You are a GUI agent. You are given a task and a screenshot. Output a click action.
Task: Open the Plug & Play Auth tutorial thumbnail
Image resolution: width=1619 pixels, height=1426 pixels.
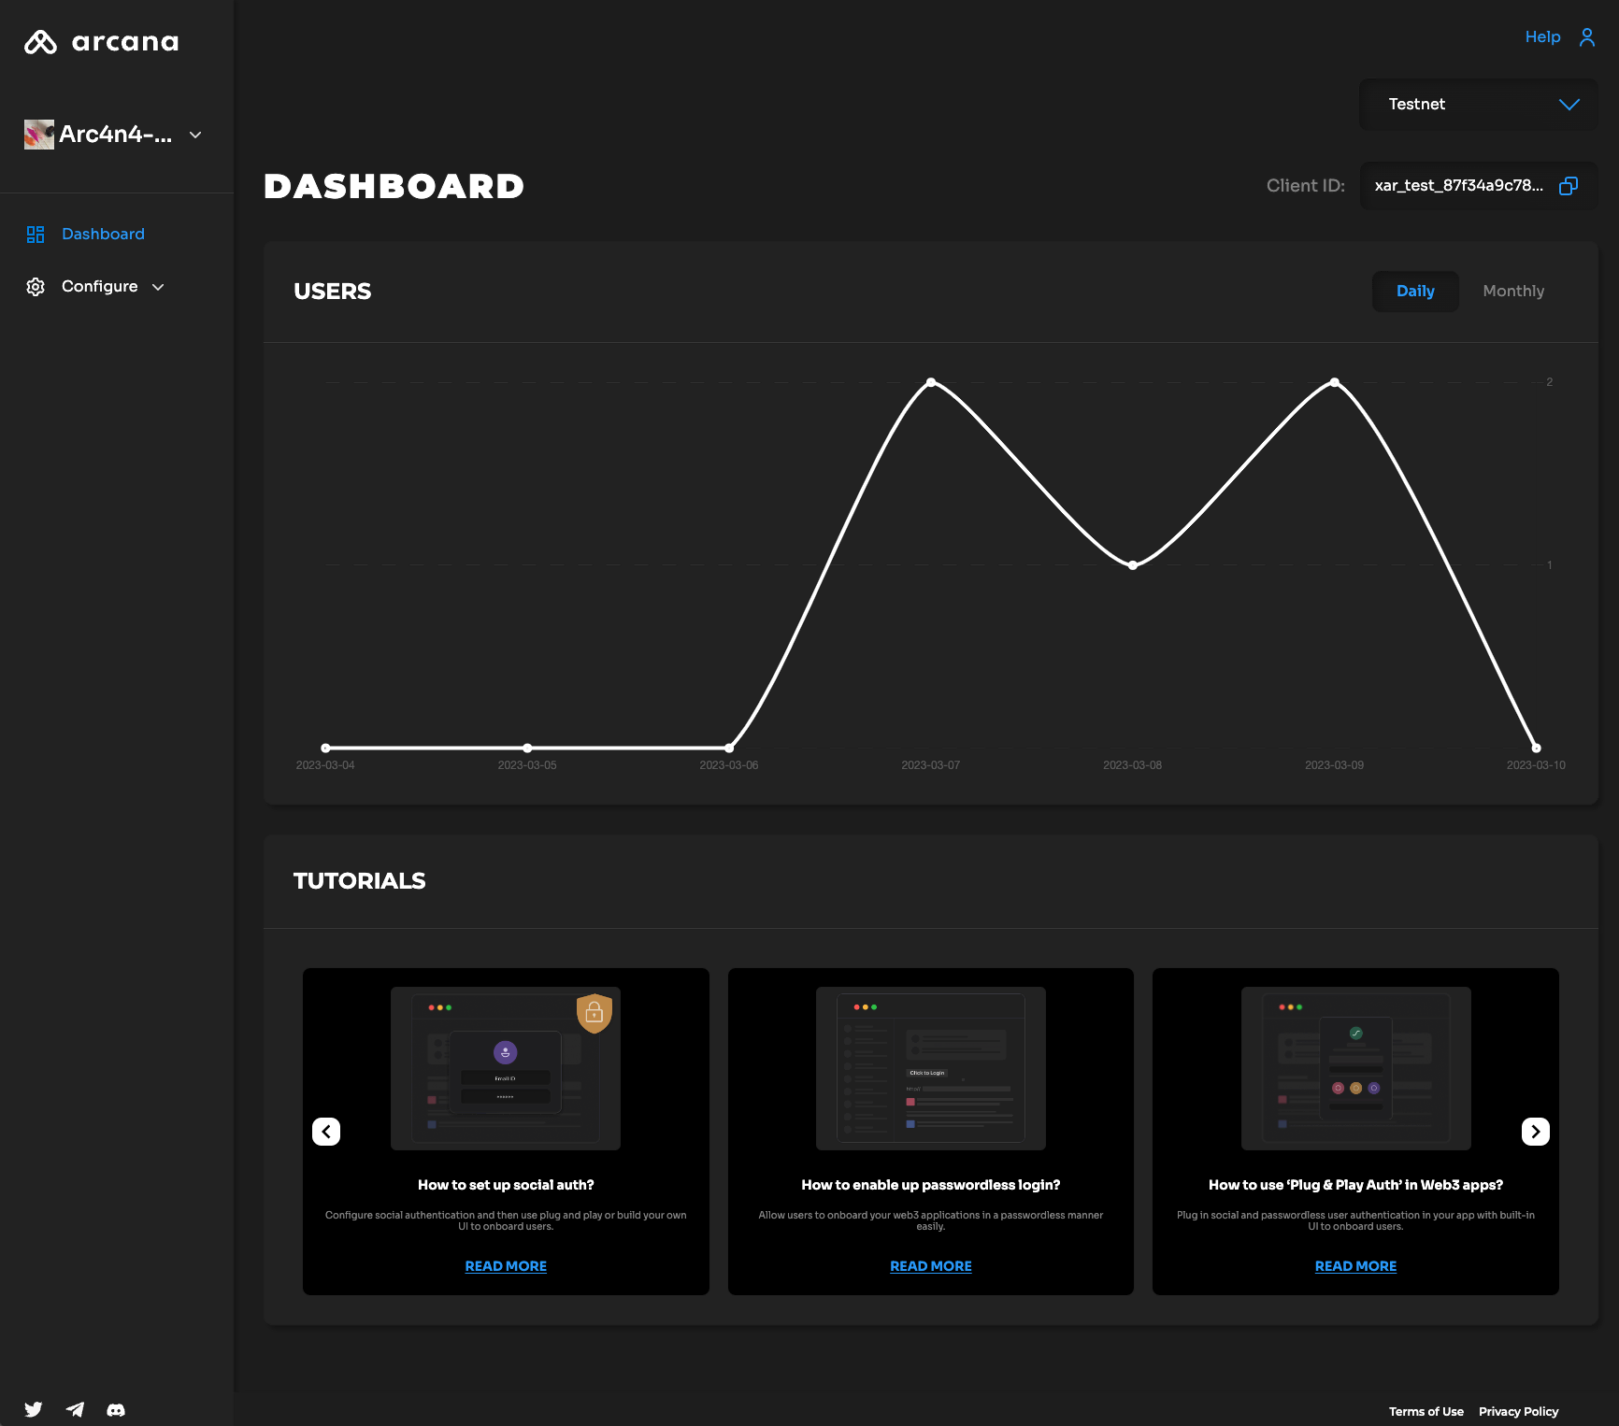coord(1355,1068)
